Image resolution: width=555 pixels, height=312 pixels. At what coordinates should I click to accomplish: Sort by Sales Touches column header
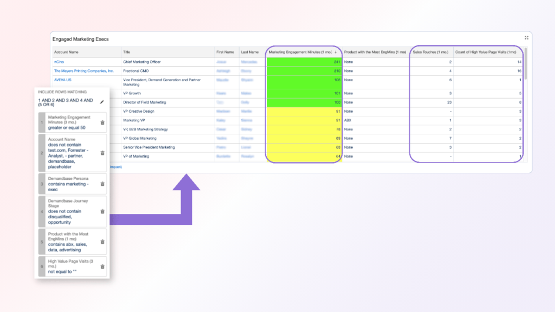coord(431,52)
